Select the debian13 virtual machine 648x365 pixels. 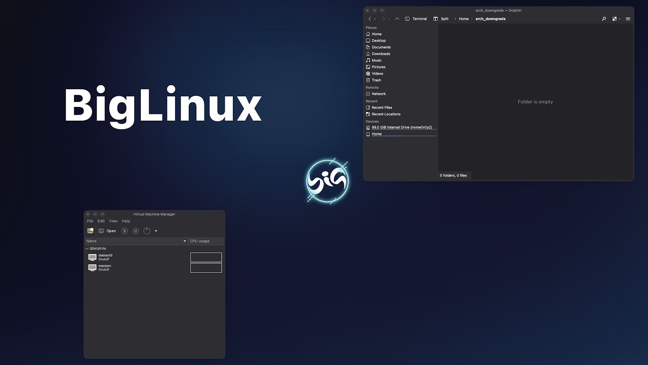137,257
